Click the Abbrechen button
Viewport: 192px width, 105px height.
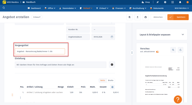click(x=158, y=17)
